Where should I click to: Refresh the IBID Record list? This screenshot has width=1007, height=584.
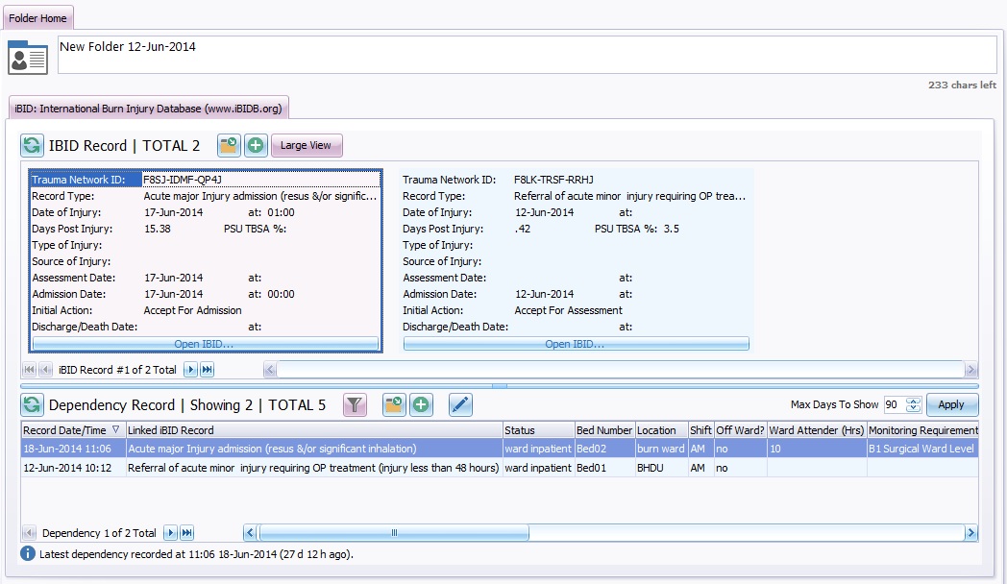pos(33,146)
